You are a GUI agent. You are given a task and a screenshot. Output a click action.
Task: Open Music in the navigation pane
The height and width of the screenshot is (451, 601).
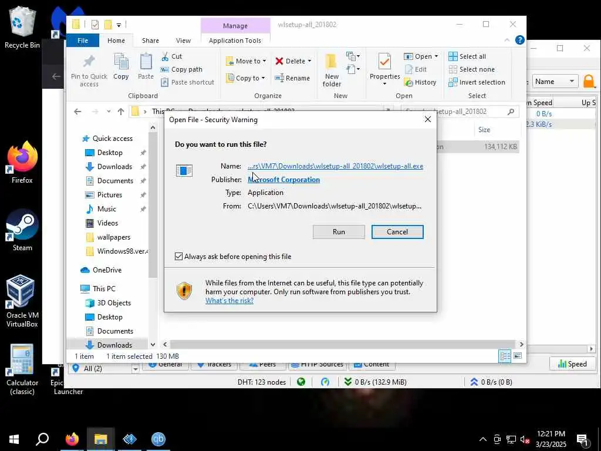107,209
